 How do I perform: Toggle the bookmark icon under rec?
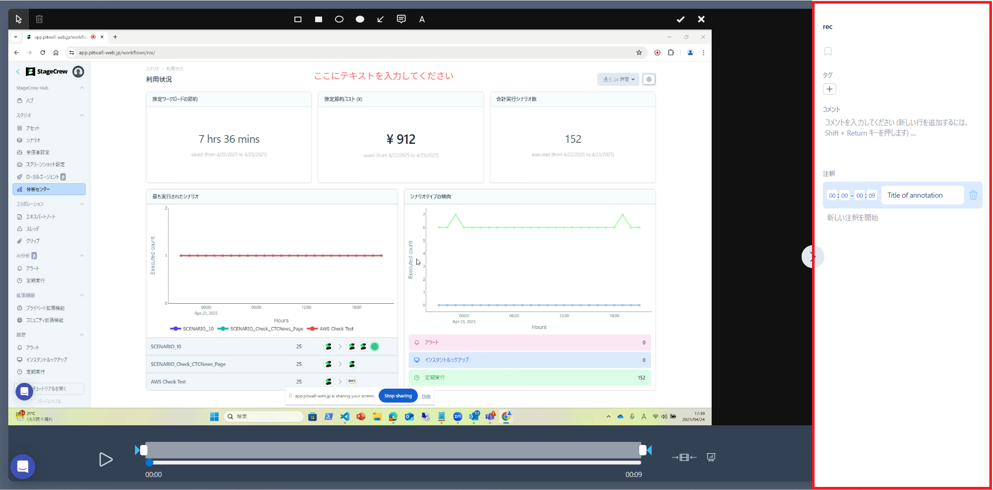pyautogui.click(x=828, y=51)
